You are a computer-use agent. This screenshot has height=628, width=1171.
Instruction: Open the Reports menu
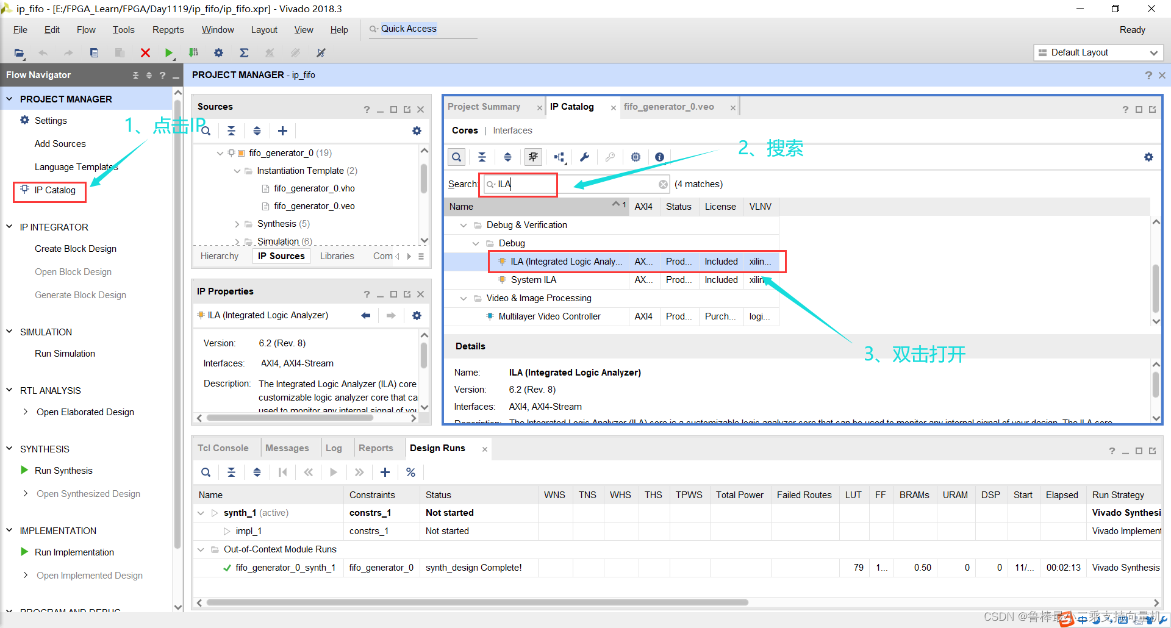click(x=168, y=29)
